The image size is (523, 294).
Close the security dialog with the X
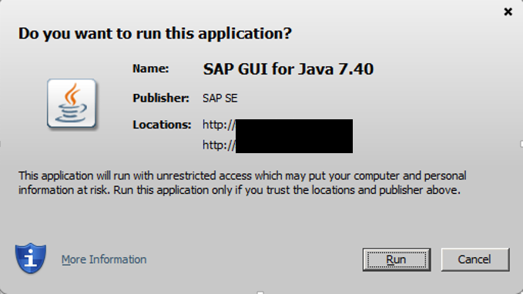tap(508, 12)
